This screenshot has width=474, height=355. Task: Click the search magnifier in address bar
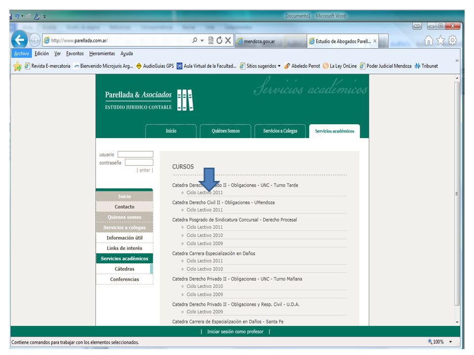click(x=195, y=40)
